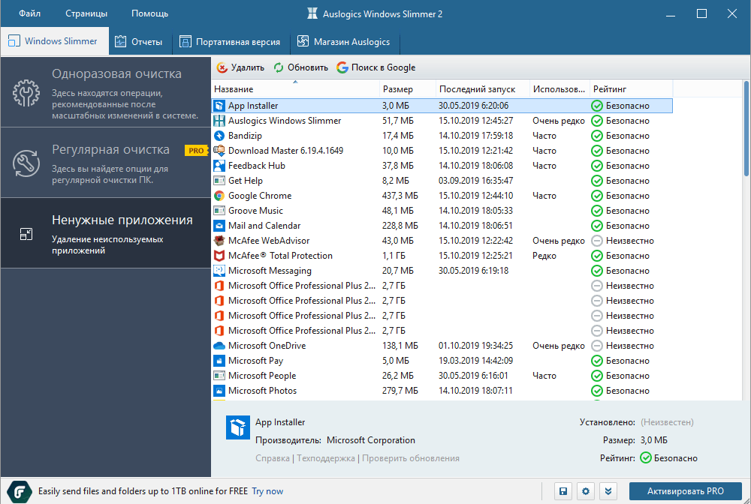Click Проверить обновления link

point(411,458)
